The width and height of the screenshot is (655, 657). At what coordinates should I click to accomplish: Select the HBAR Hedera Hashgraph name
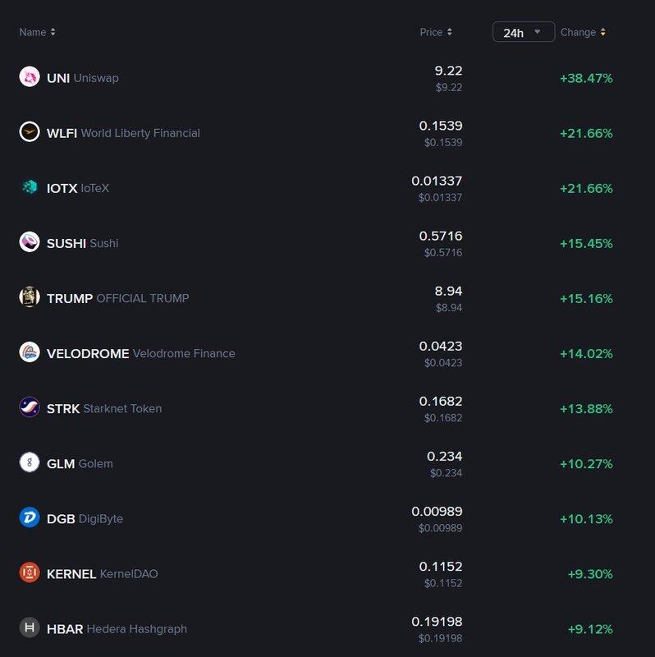(117, 628)
